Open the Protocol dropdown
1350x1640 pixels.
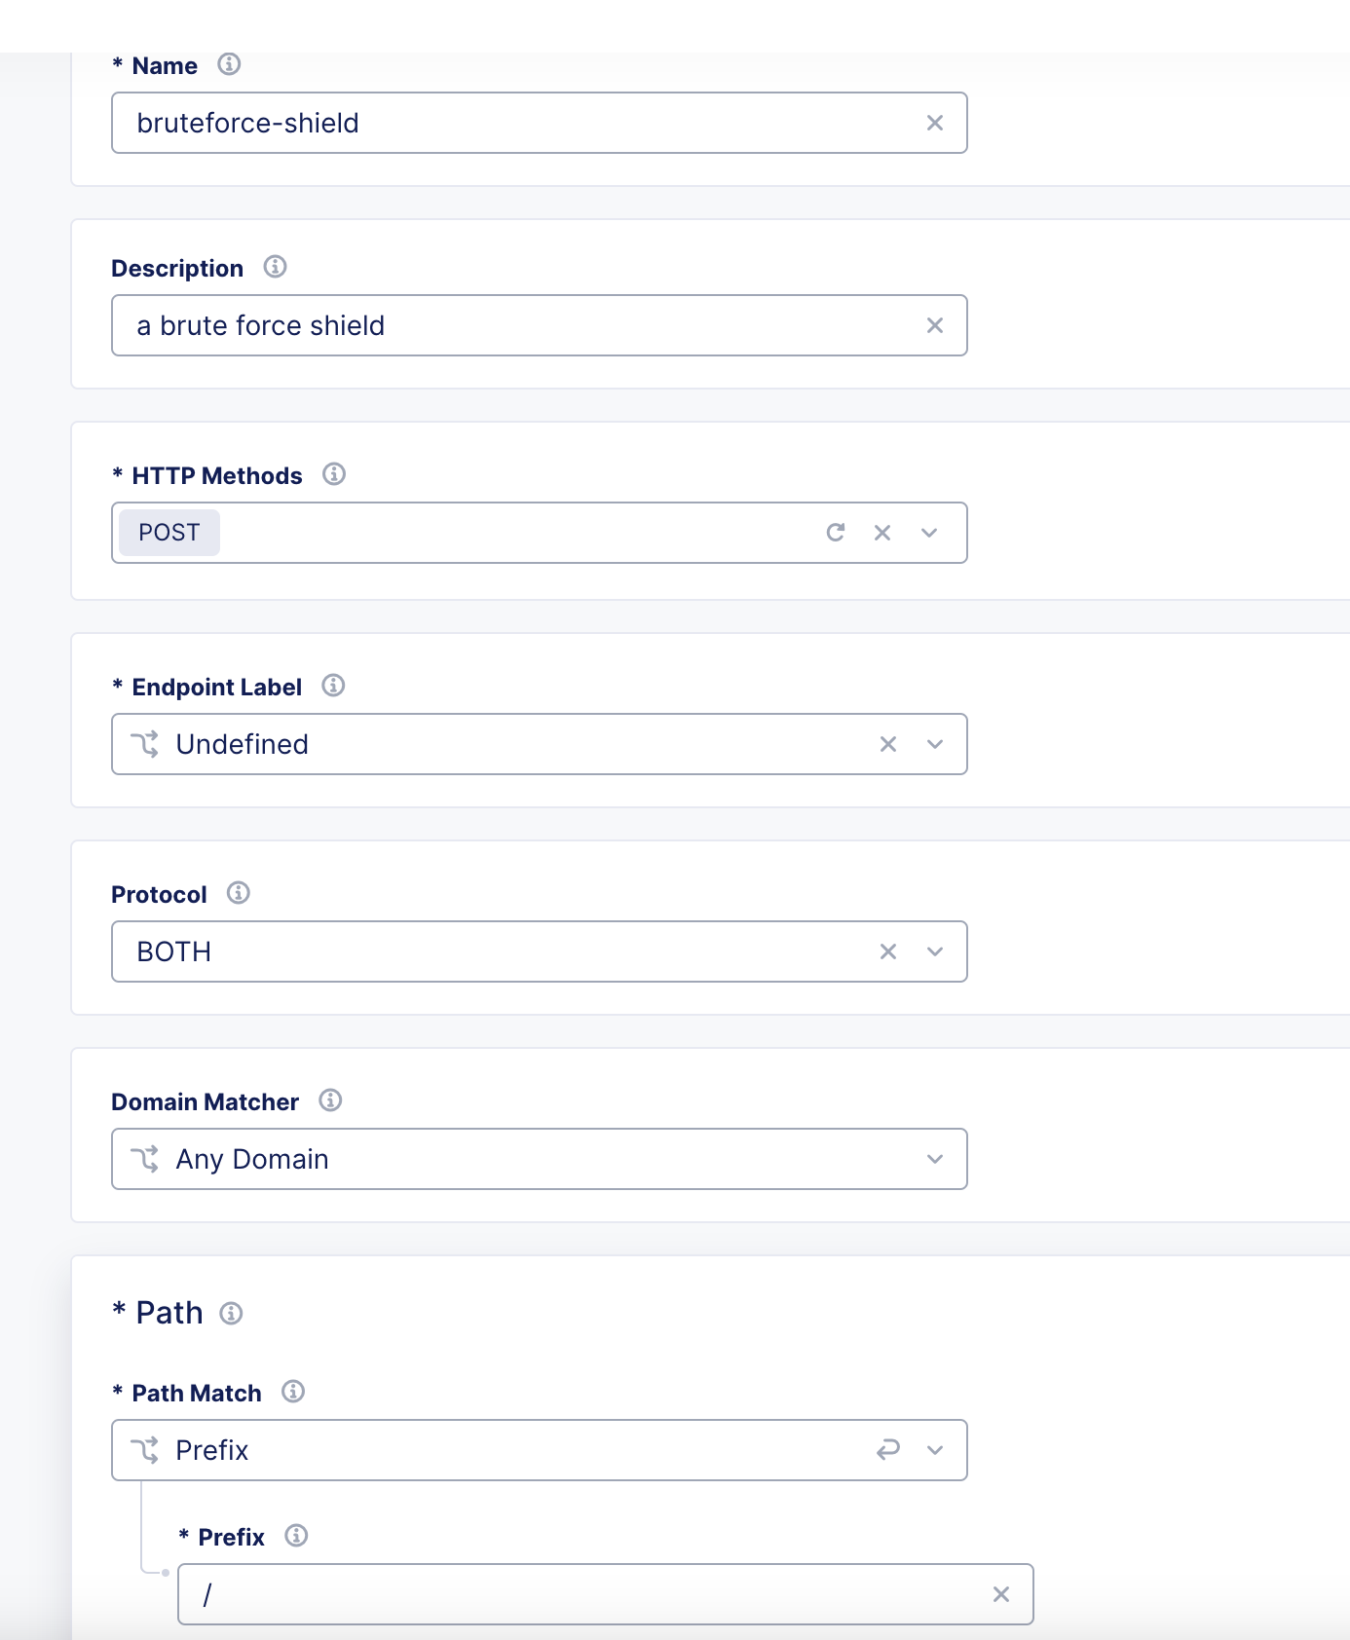pyautogui.click(x=934, y=951)
